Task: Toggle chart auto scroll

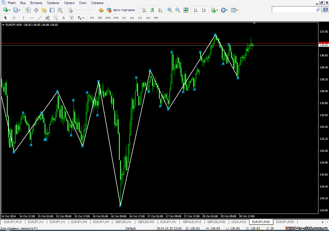Action: [196, 10]
